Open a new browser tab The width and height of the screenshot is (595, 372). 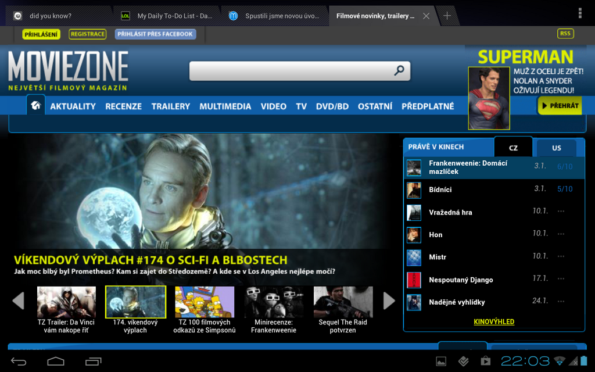pos(447,16)
